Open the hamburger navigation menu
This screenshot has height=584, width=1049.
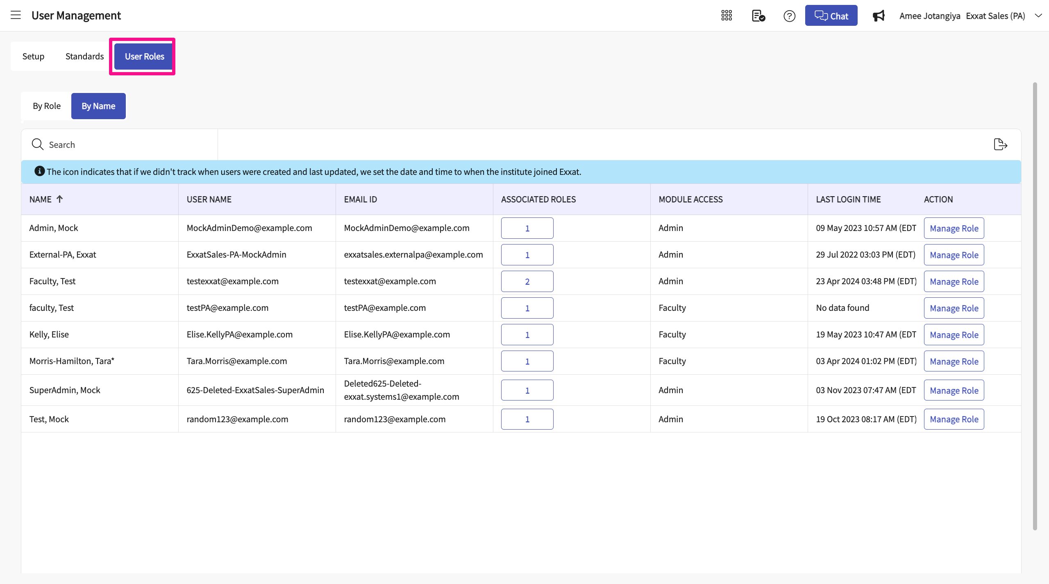(16, 16)
